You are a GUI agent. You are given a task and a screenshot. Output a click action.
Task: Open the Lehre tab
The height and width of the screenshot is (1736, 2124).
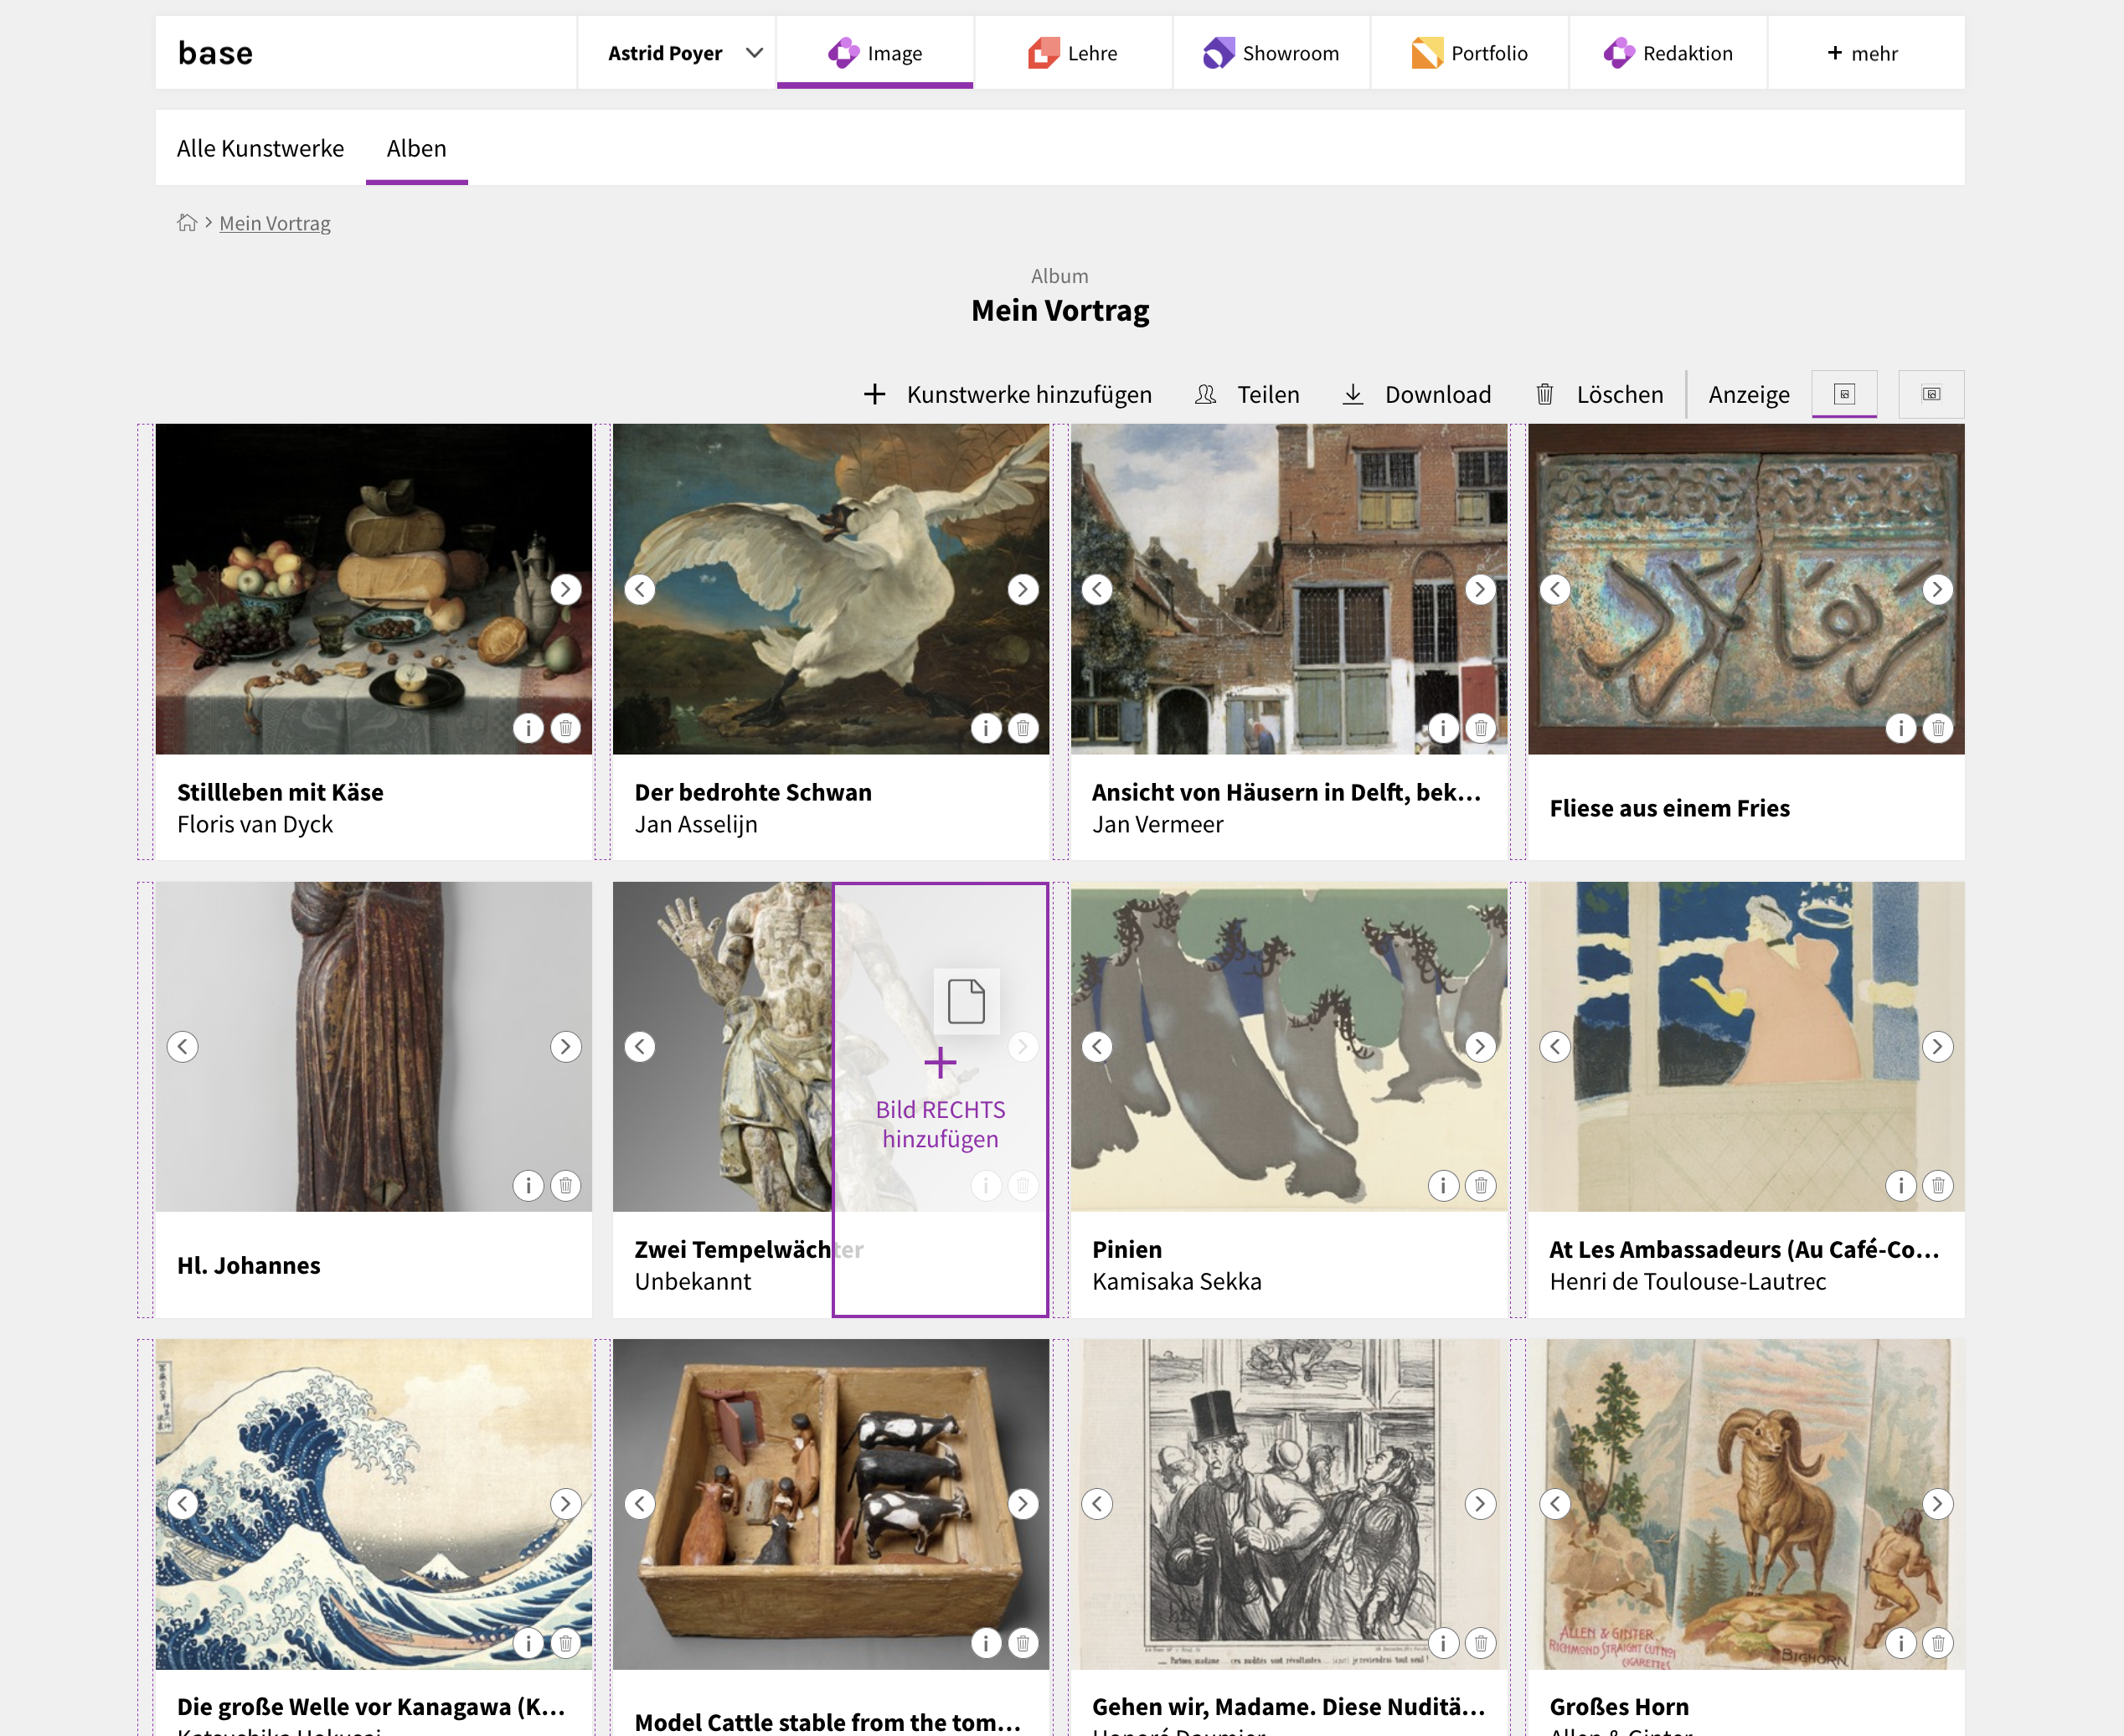pos(1073,53)
